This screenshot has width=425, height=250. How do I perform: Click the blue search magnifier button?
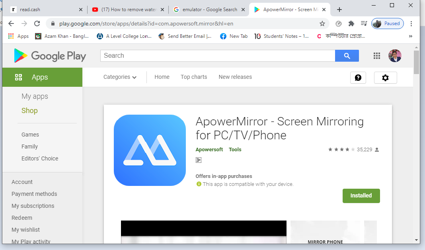(347, 56)
